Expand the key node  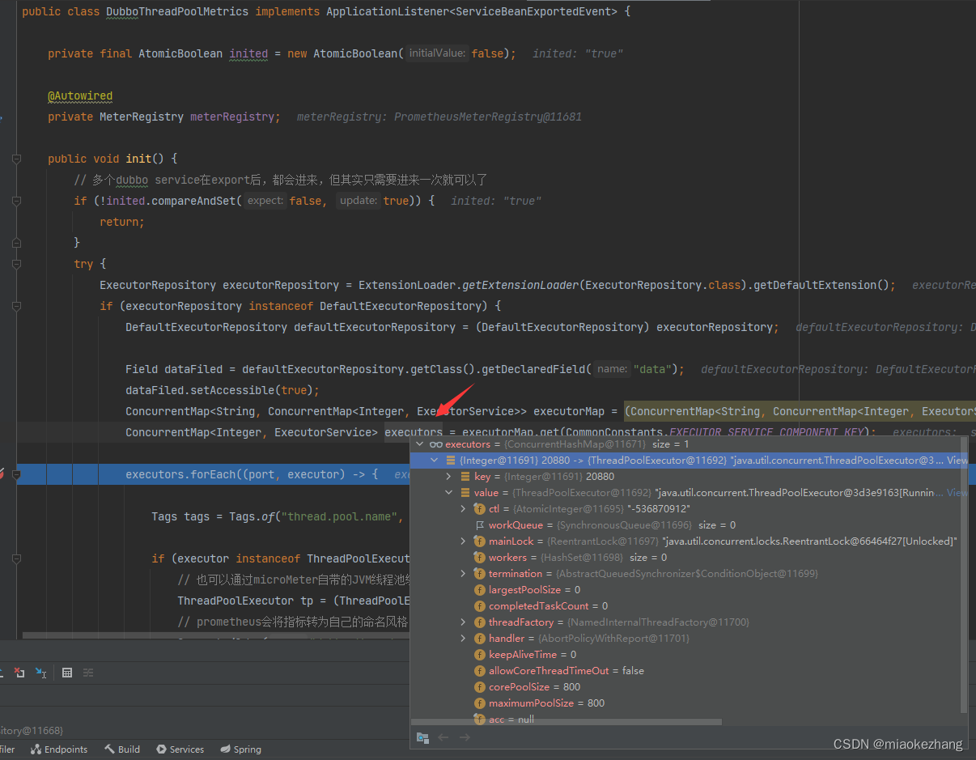pos(449,477)
